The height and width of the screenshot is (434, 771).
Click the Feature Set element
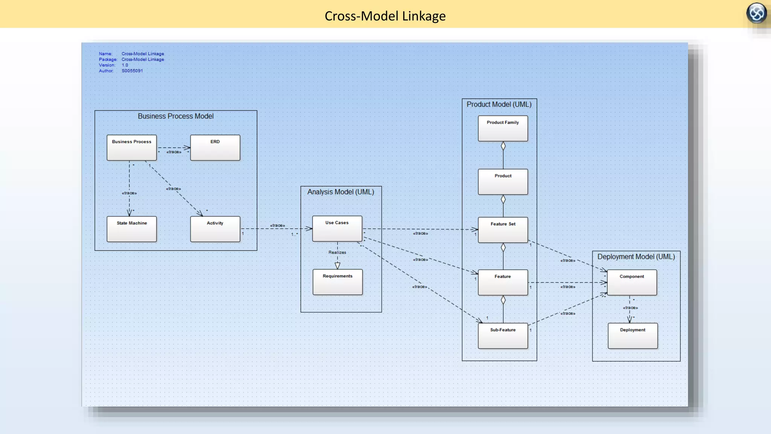point(503,230)
